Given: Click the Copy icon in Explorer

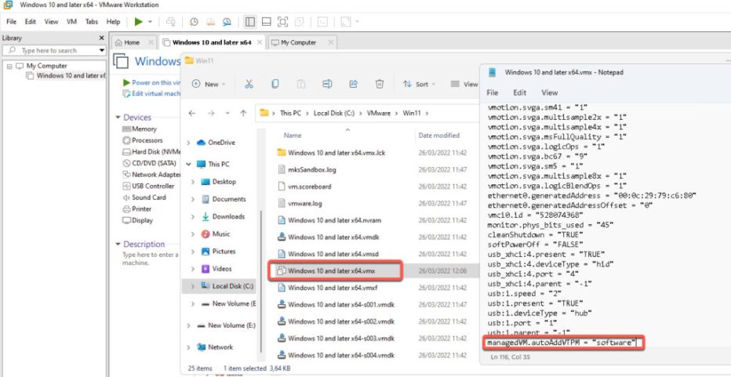Looking at the screenshot, I should (275, 84).
